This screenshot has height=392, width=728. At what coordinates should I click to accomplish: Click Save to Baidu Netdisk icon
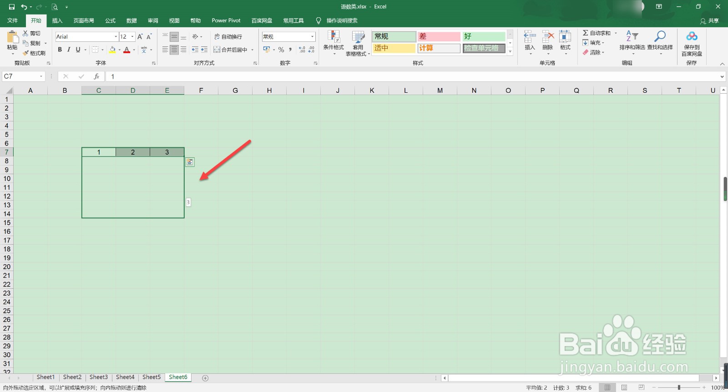click(692, 36)
